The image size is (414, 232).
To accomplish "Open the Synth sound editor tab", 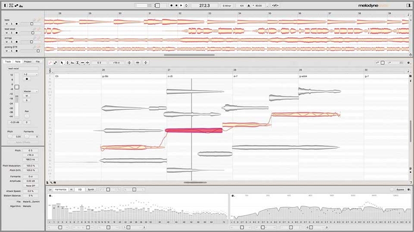I will 91,189.
